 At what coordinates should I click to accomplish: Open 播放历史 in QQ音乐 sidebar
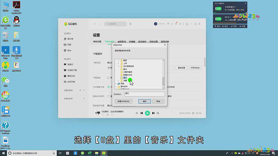click(x=69, y=76)
